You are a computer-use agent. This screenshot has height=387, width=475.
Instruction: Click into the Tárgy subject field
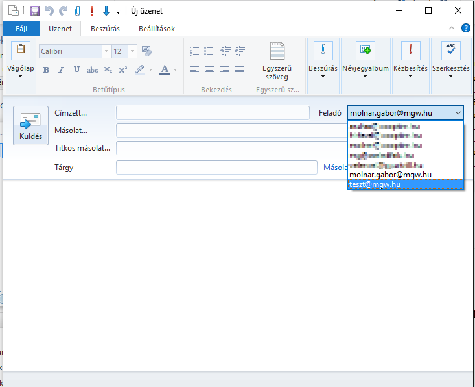[x=216, y=168]
